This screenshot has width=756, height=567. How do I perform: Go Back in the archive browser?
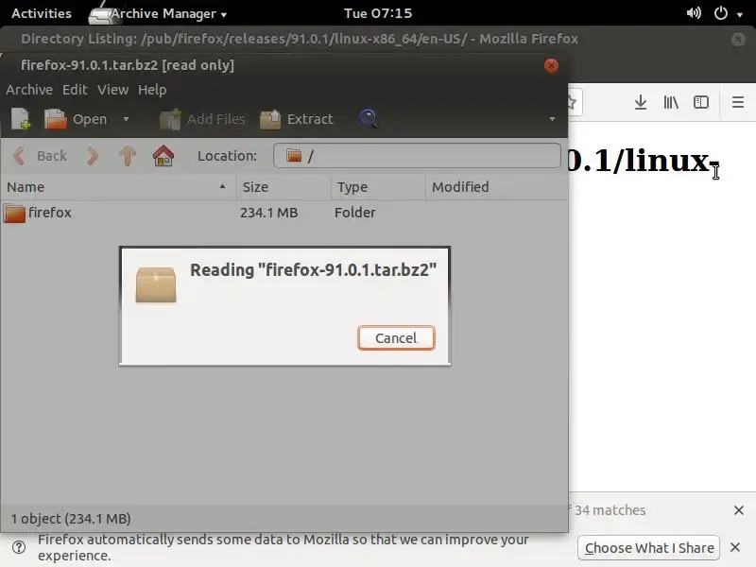40,156
